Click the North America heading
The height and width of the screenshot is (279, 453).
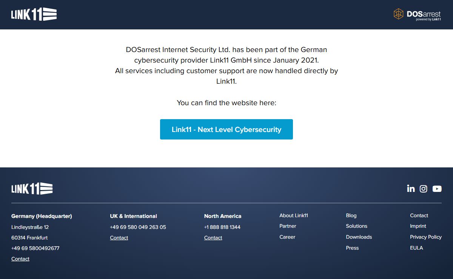point(223,216)
